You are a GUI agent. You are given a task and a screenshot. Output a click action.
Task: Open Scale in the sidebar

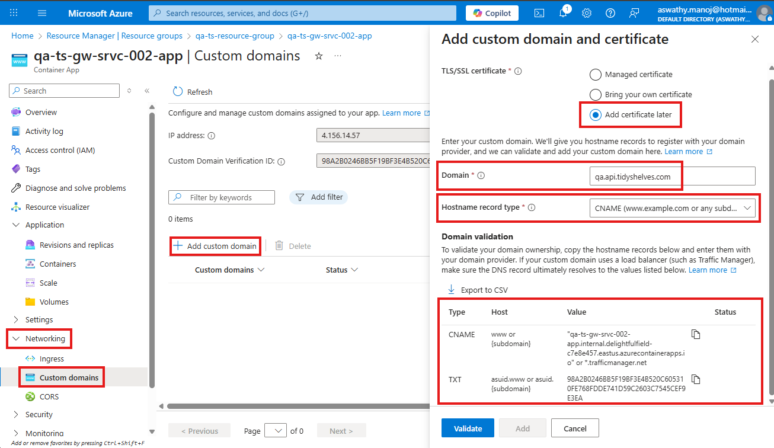coord(48,283)
